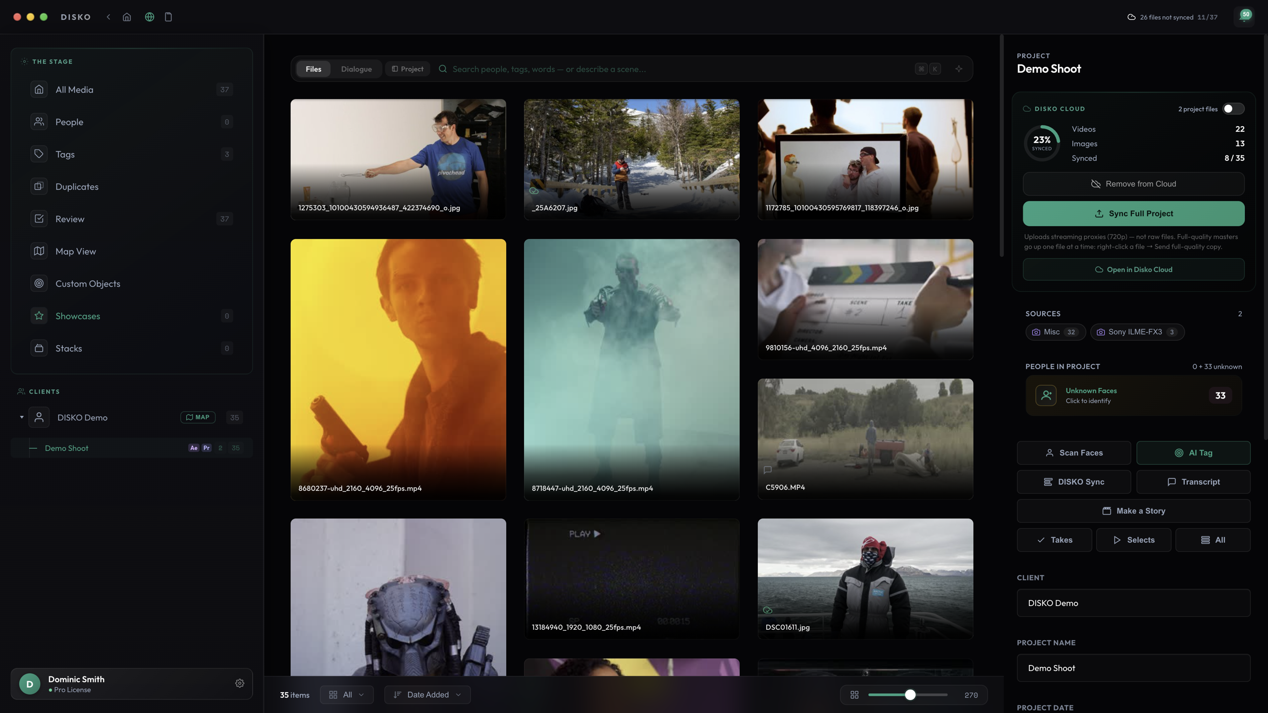Screen dimensions: 1268x713
Task: Click the AI sparkle icon in the search bar
Action: click(959, 69)
